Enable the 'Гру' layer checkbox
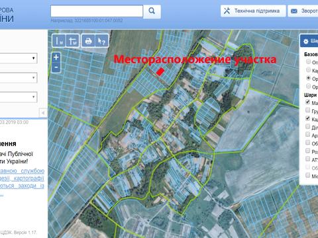Screen dimensions: 318x238 point(307,110)
